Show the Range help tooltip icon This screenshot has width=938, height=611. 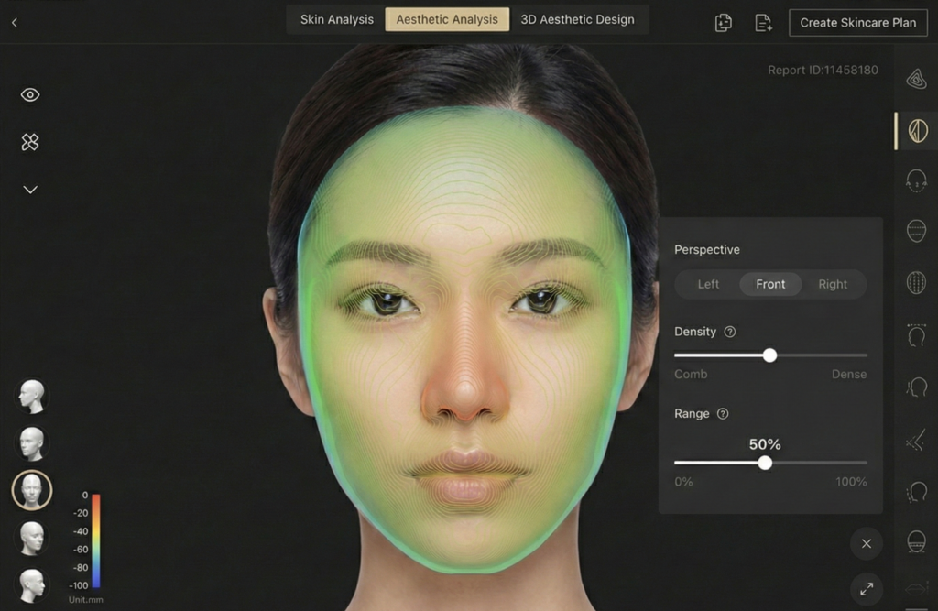pyautogui.click(x=723, y=414)
